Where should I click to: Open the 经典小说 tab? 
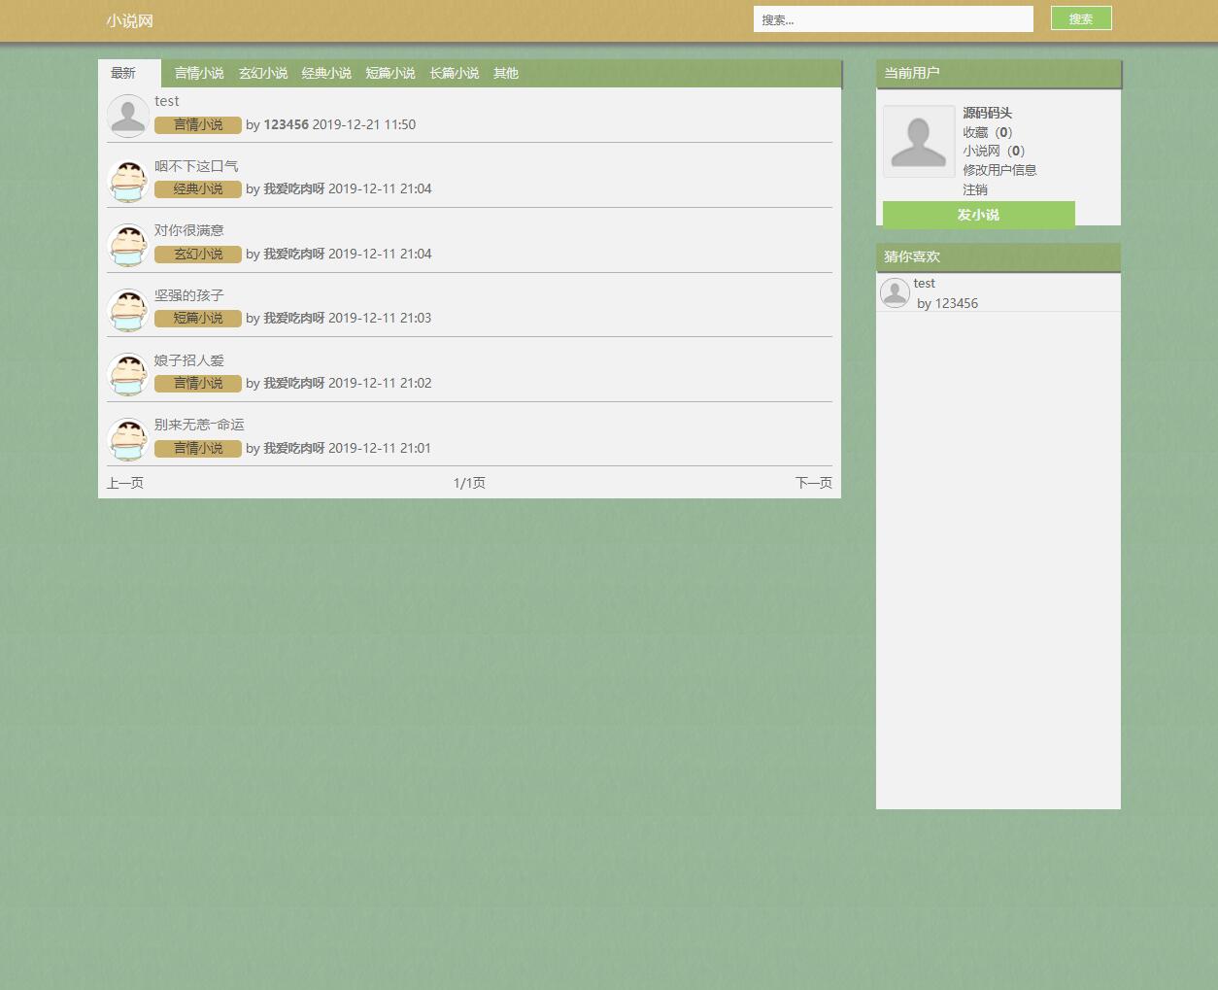[326, 74]
